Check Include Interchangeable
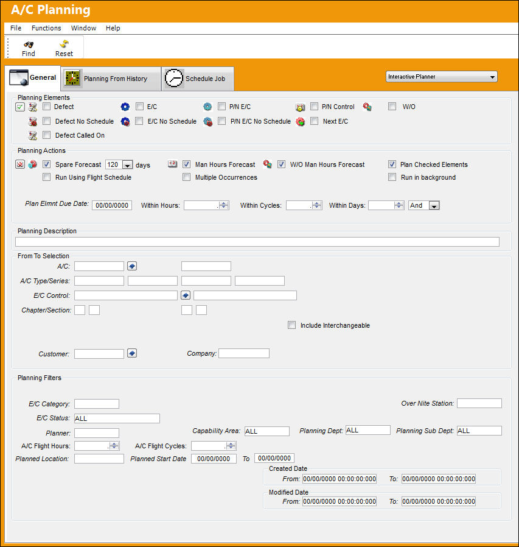 click(291, 325)
